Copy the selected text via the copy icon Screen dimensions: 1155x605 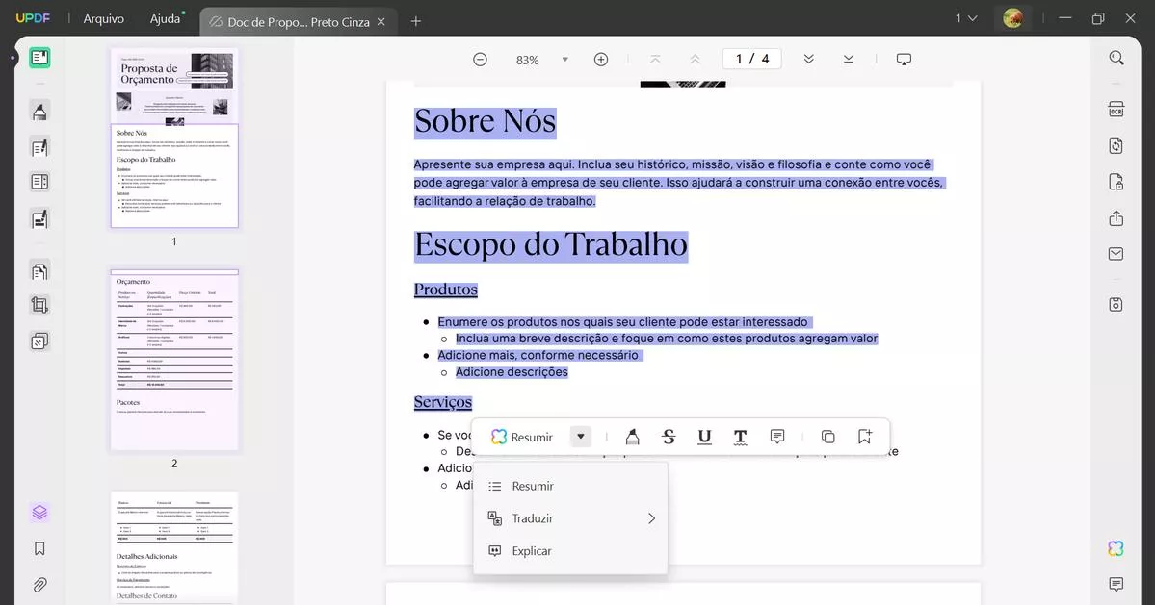point(827,436)
